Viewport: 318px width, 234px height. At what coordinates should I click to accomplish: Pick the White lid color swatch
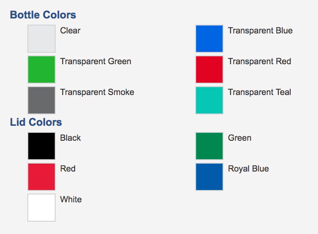point(42,208)
